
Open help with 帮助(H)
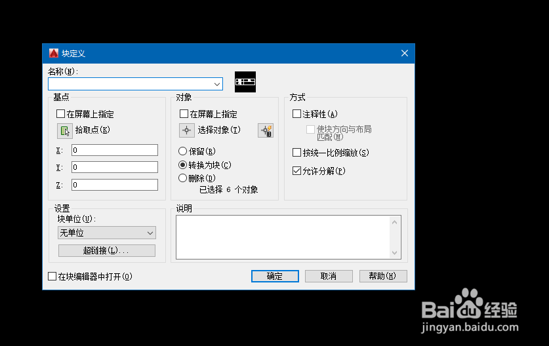tap(383, 276)
